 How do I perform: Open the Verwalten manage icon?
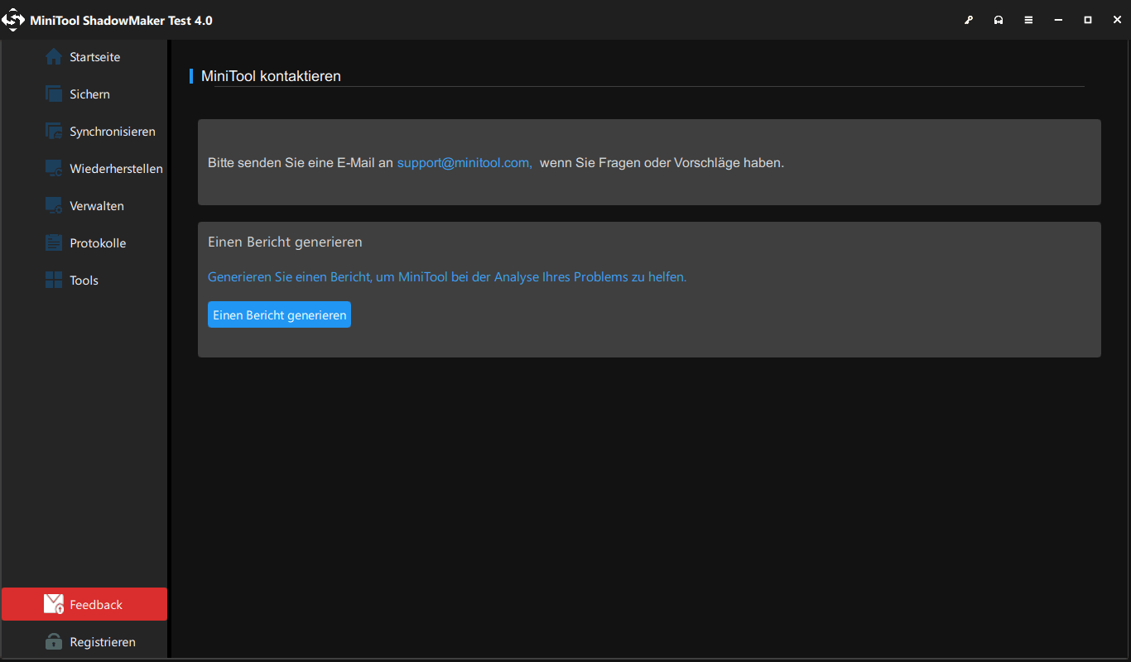click(54, 206)
